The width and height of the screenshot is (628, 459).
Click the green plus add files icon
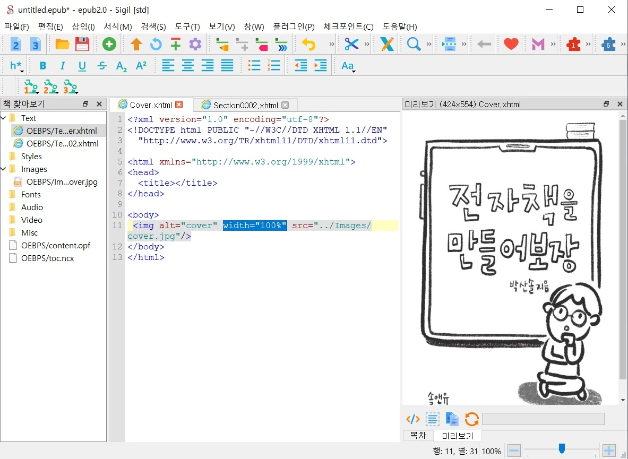pos(109,44)
